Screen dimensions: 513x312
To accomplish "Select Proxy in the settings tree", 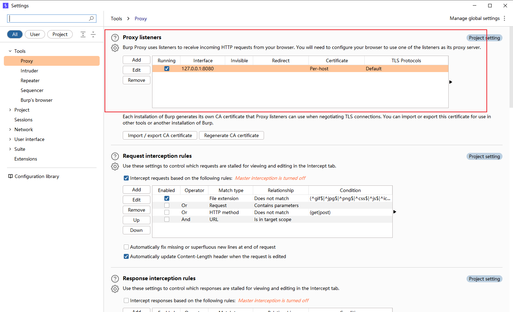I will [52, 61].
